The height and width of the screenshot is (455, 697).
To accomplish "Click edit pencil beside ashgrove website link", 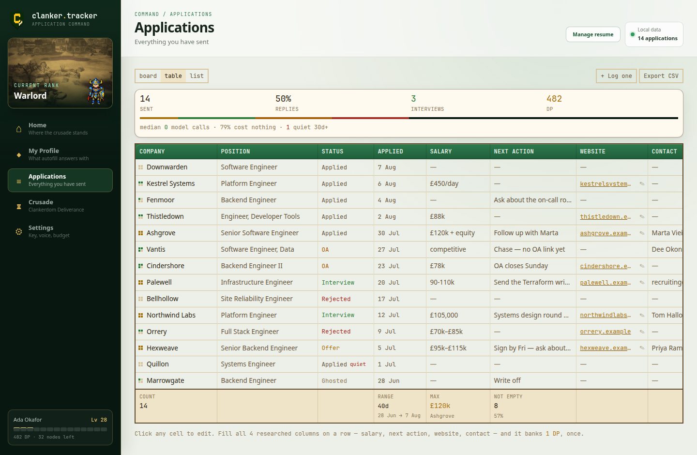I will (x=642, y=233).
